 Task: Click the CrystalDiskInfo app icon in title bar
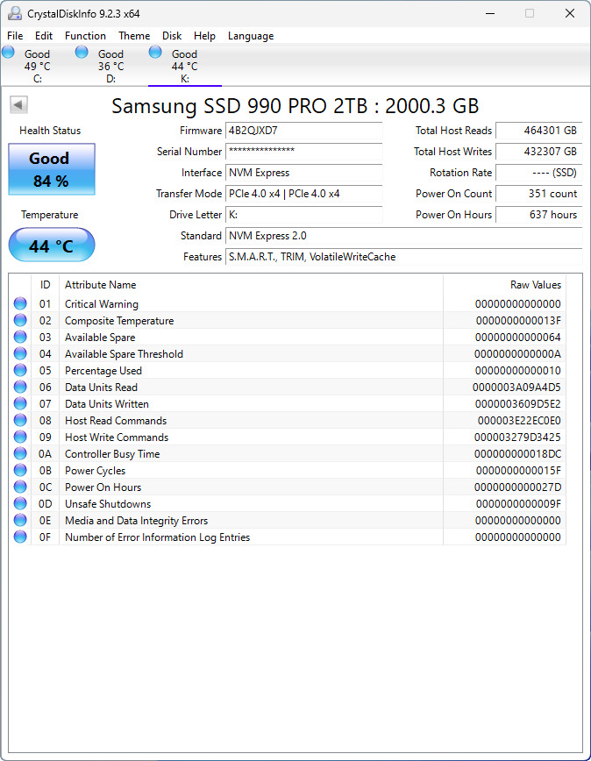[15, 14]
